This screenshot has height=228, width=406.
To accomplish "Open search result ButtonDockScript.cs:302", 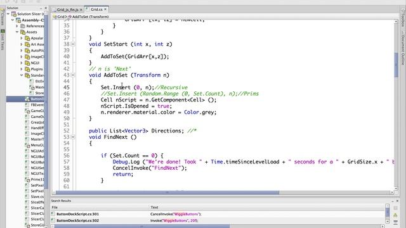I will pyautogui.click(x=218, y=220).
